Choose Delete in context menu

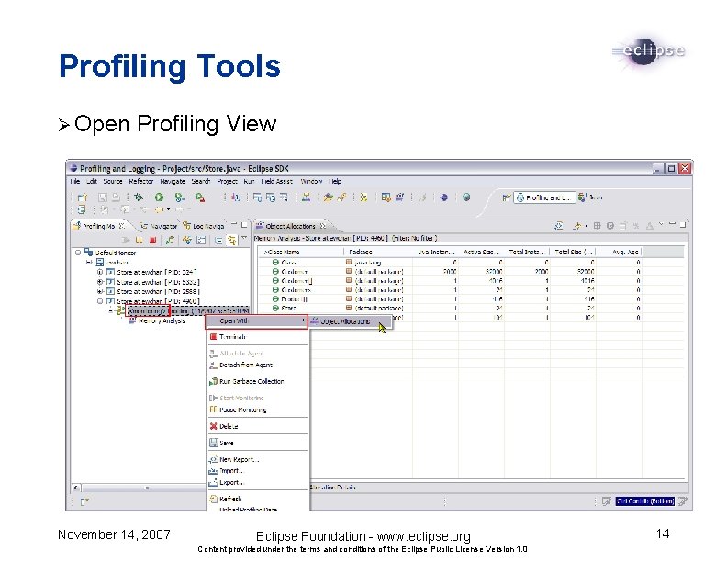(x=258, y=427)
